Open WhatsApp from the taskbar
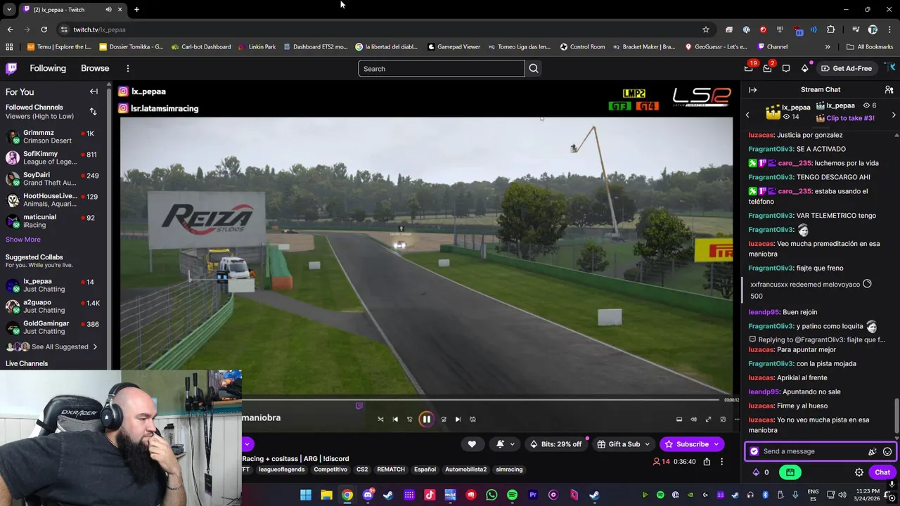Viewport: 900px width, 506px height. point(491,495)
